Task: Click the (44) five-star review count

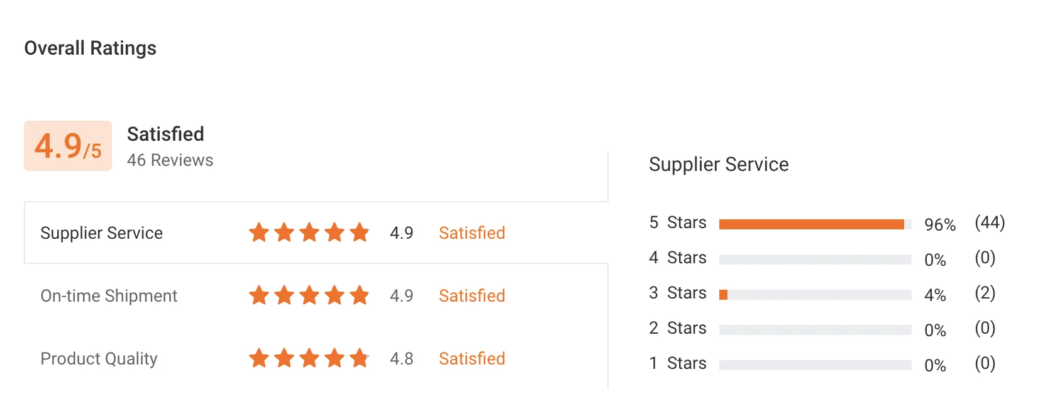Action: (990, 222)
